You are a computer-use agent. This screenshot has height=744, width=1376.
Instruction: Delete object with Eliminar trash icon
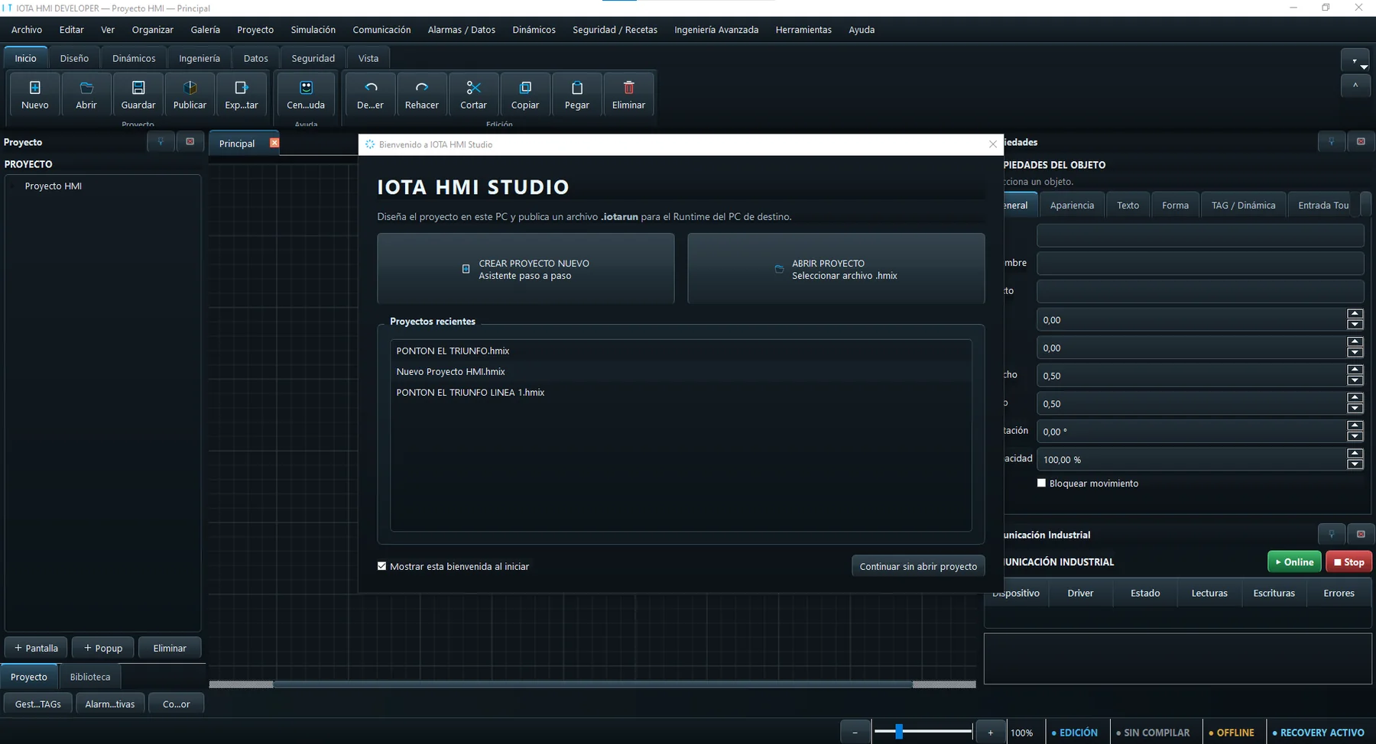pyautogui.click(x=628, y=95)
